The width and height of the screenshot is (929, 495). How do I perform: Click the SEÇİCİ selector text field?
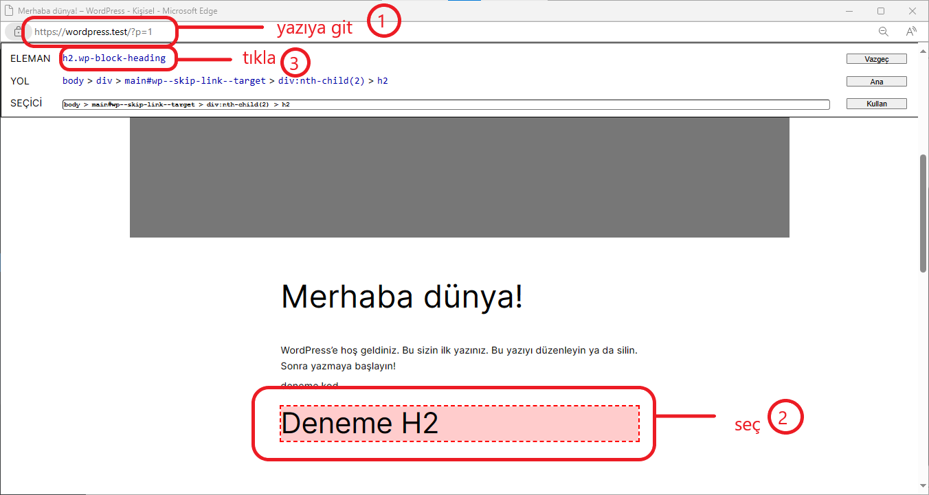pos(446,104)
